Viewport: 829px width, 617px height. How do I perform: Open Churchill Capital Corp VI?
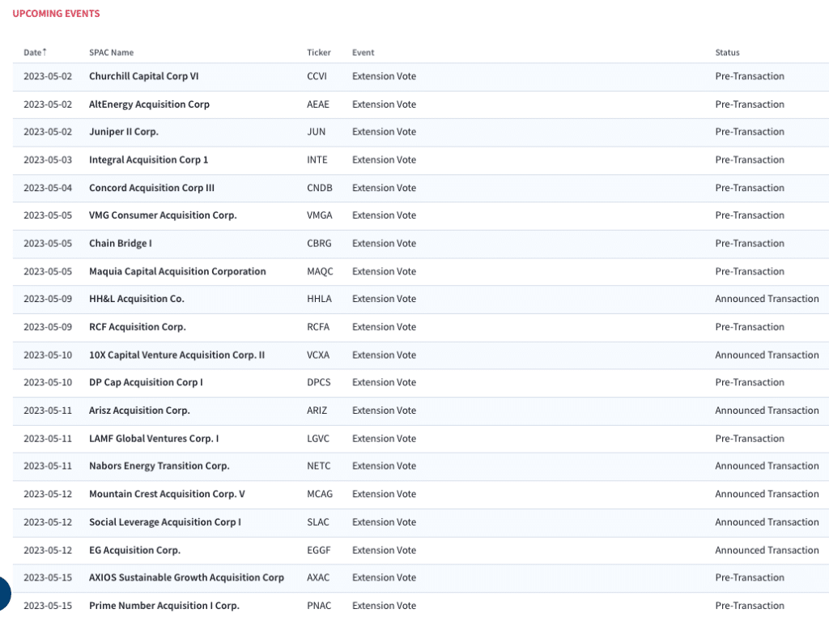pos(144,76)
